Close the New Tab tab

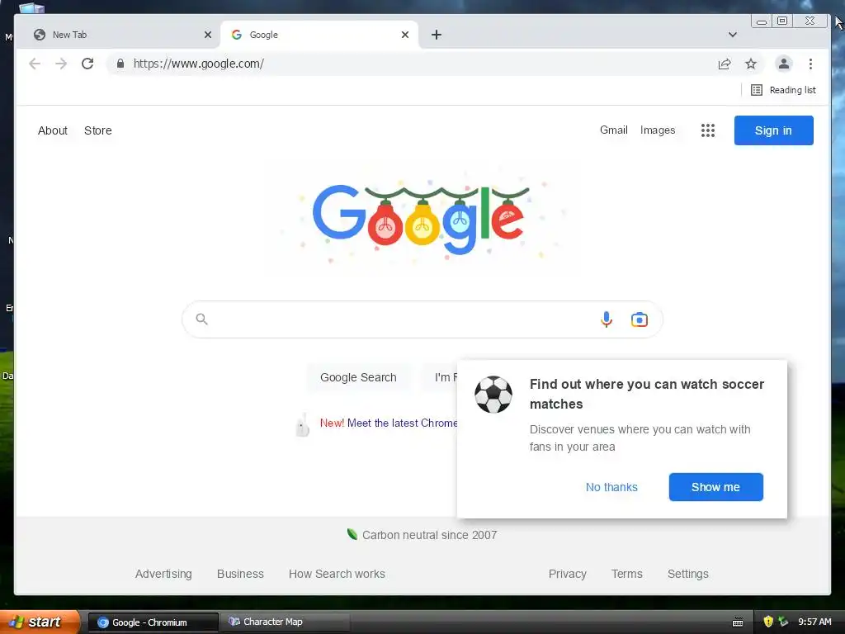(x=207, y=35)
